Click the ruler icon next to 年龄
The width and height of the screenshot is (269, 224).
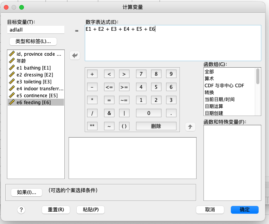coord(12,61)
